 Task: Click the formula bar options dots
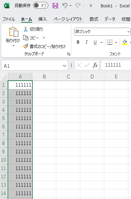click(71, 65)
